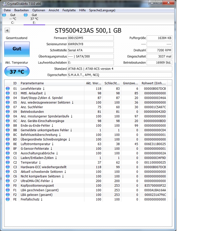
Task: Select drive C: disk tab
Action: pos(13,19)
